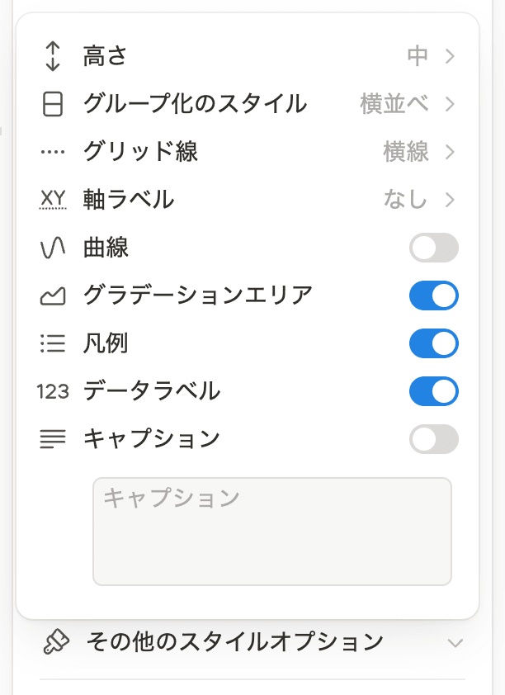Click the 123 データラベル icon
This screenshot has width=505, height=695.
(53, 391)
